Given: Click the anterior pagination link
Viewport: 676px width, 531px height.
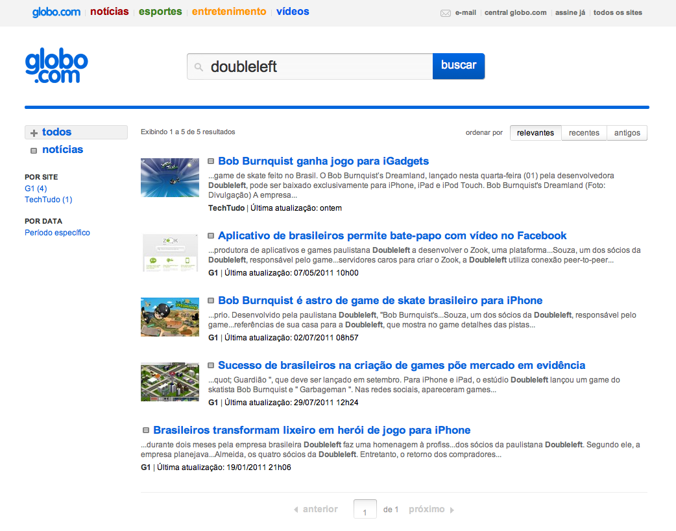Looking at the screenshot, I should point(320,510).
